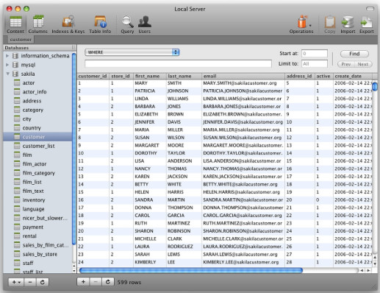Click the toolbar toggle pill in title bar
Viewport: 380px width, 293px height.
370,9
